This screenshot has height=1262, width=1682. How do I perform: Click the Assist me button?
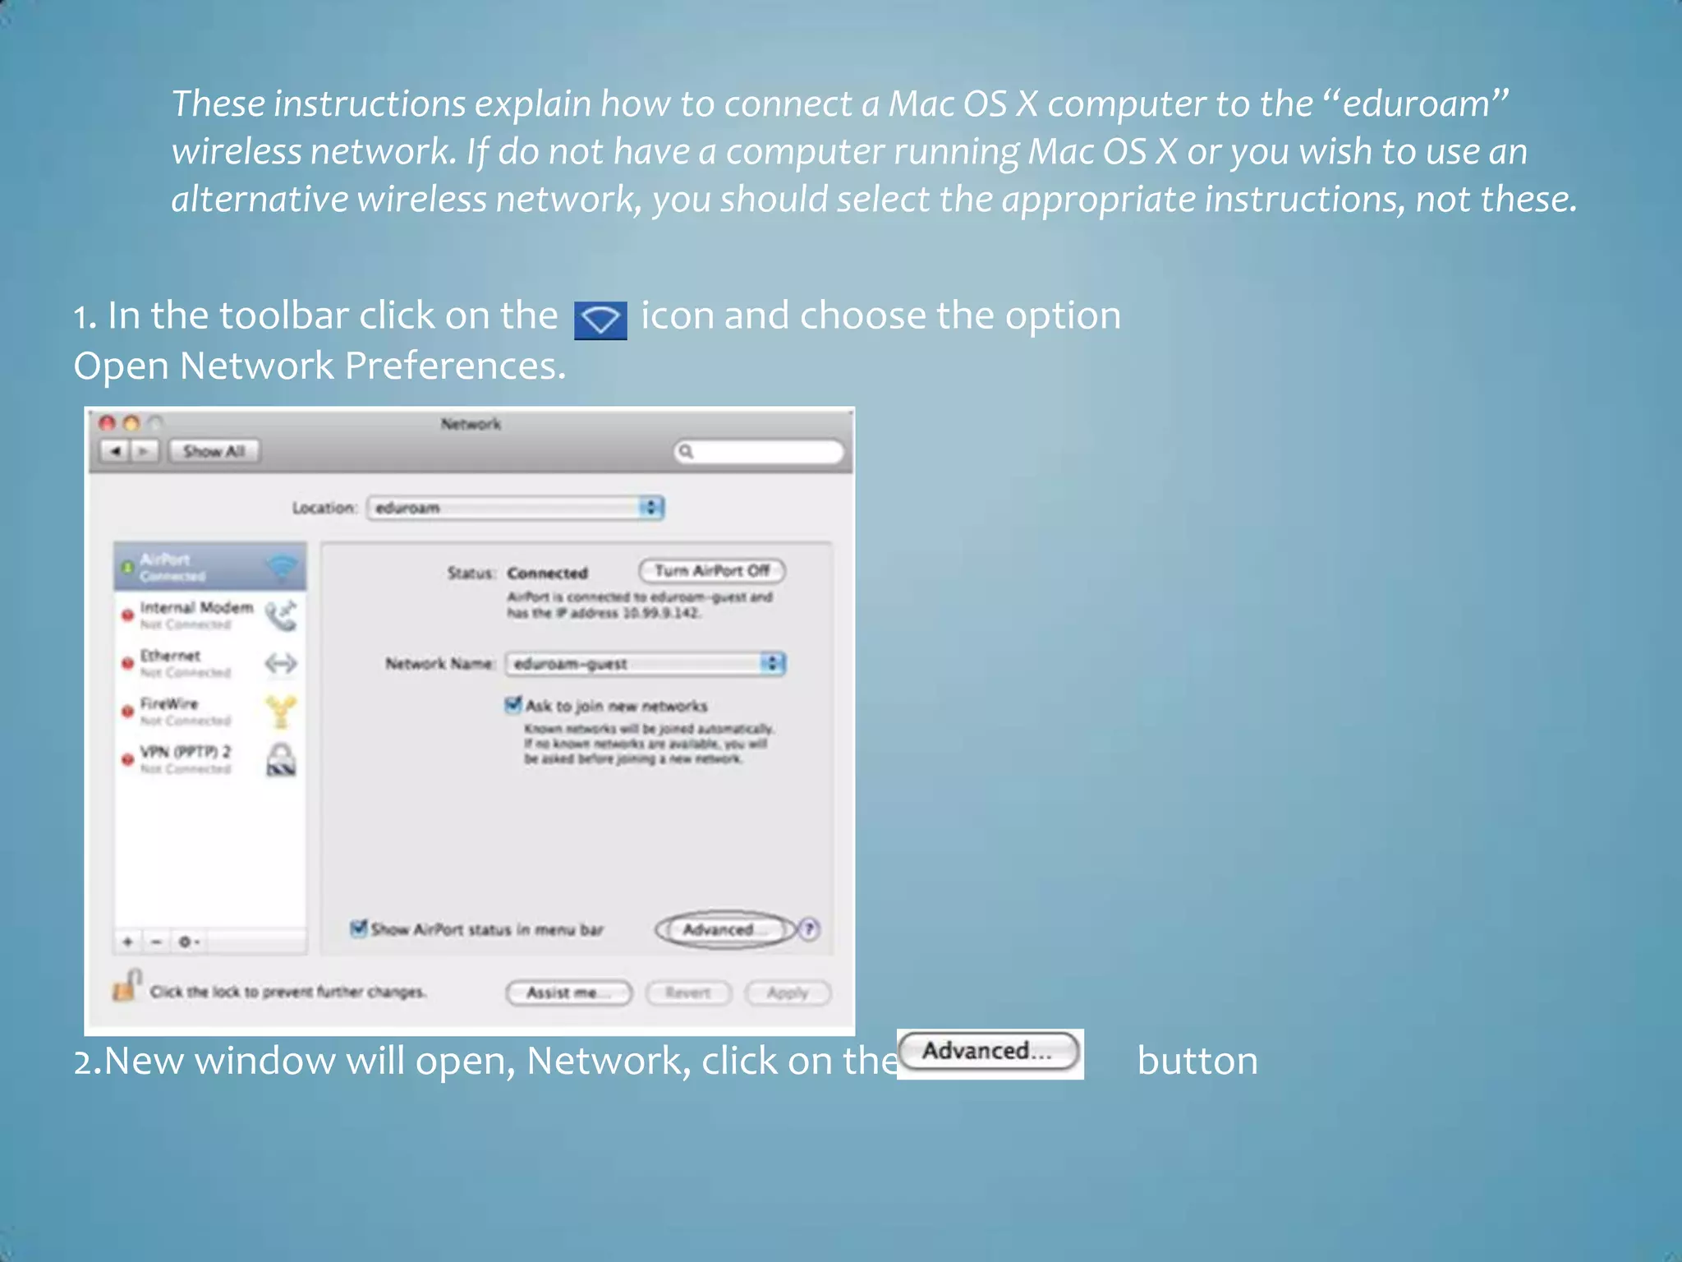568,993
